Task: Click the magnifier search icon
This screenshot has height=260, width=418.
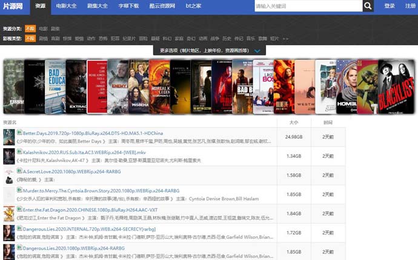Action: (368, 6)
